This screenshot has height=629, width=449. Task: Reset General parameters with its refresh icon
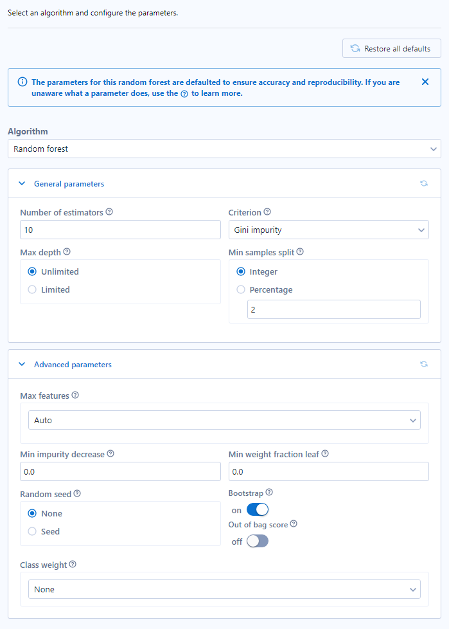[x=424, y=183]
